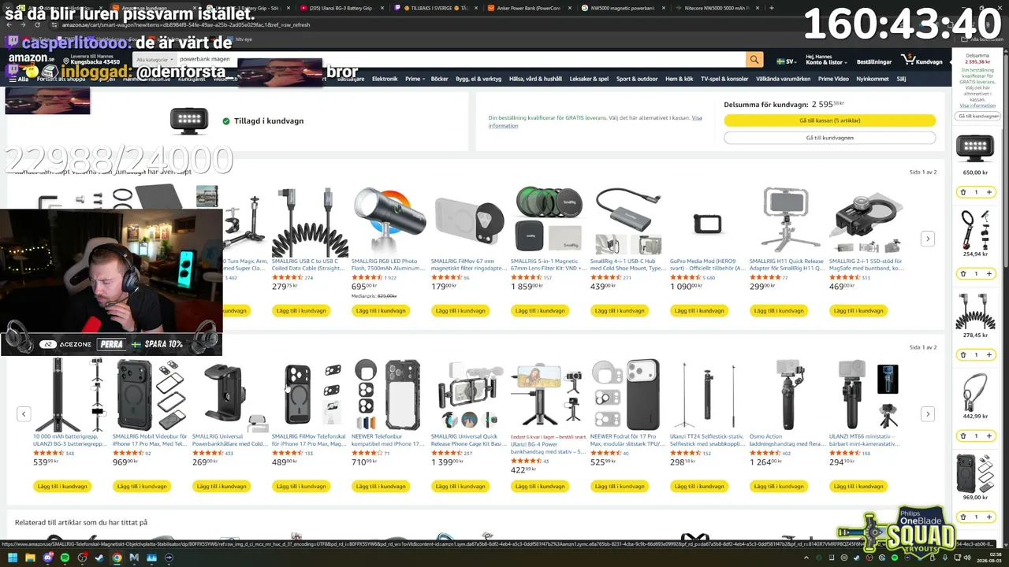The width and height of the screenshot is (1009, 567).
Task: Remove the 254,94 kr item via trash icon
Action: pyautogui.click(x=962, y=273)
